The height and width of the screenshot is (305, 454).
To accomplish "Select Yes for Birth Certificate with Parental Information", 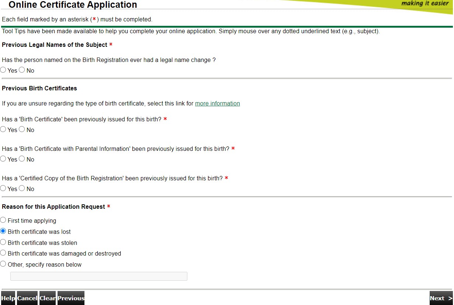I will pos(3,159).
